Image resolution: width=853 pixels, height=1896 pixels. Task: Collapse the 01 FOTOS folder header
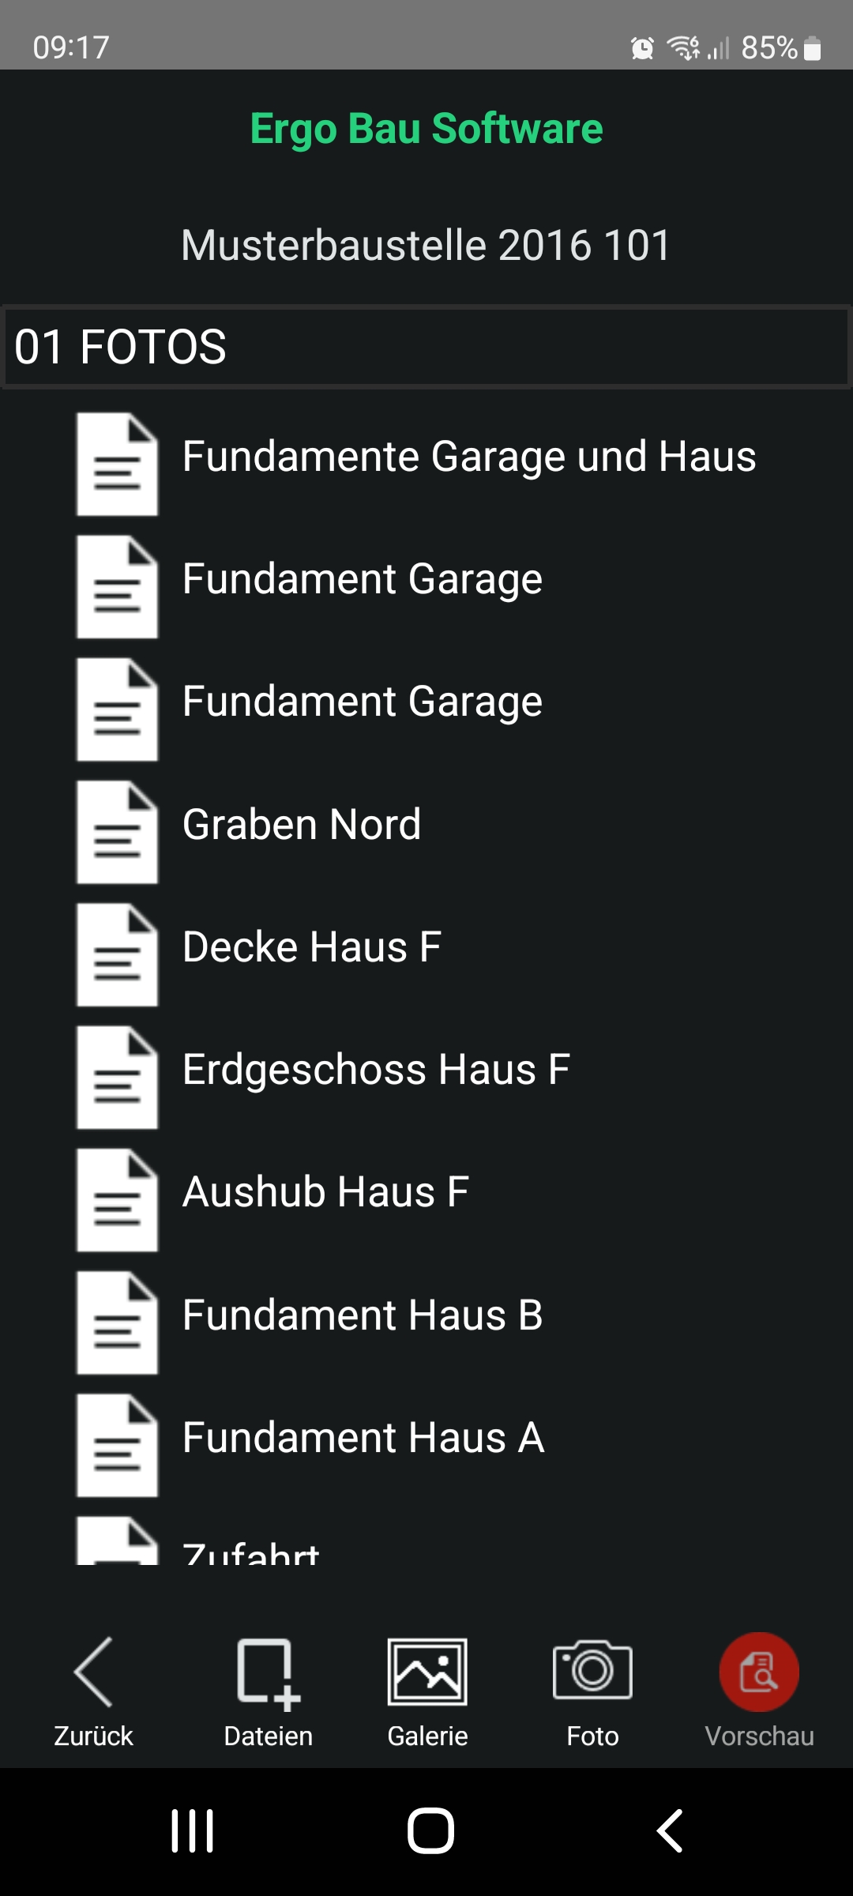click(426, 347)
